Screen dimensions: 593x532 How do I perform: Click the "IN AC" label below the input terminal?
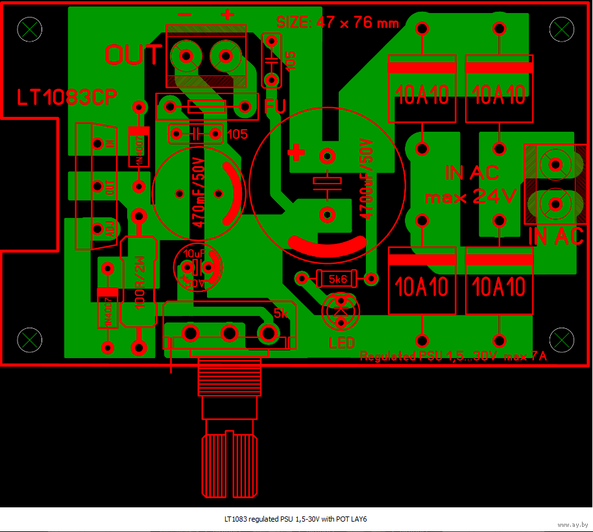[x=555, y=237]
